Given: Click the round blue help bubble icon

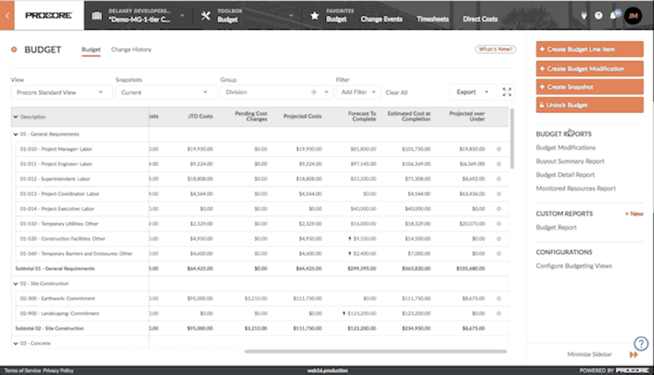Looking at the screenshot, I should [x=641, y=344].
